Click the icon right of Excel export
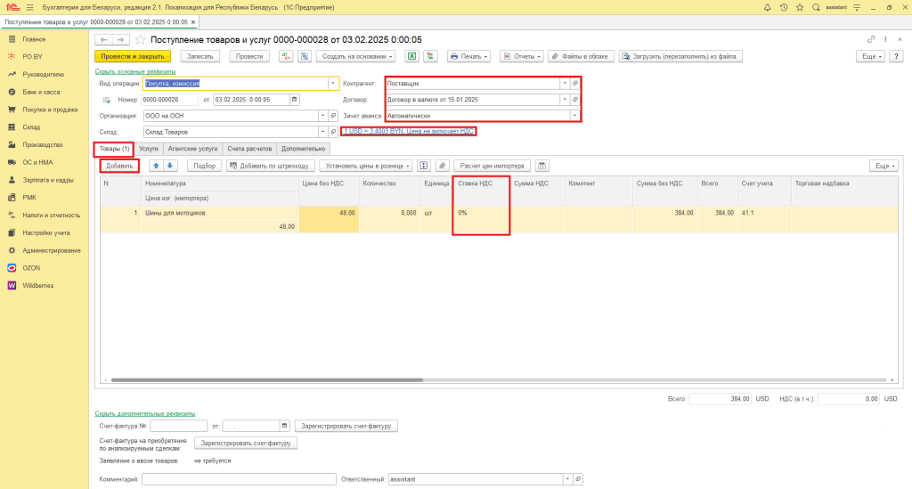Image resolution: width=912 pixels, height=489 pixels. (430, 56)
